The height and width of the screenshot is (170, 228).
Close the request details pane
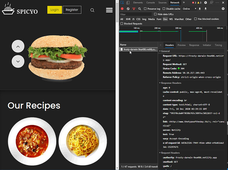tap(161, 45)
